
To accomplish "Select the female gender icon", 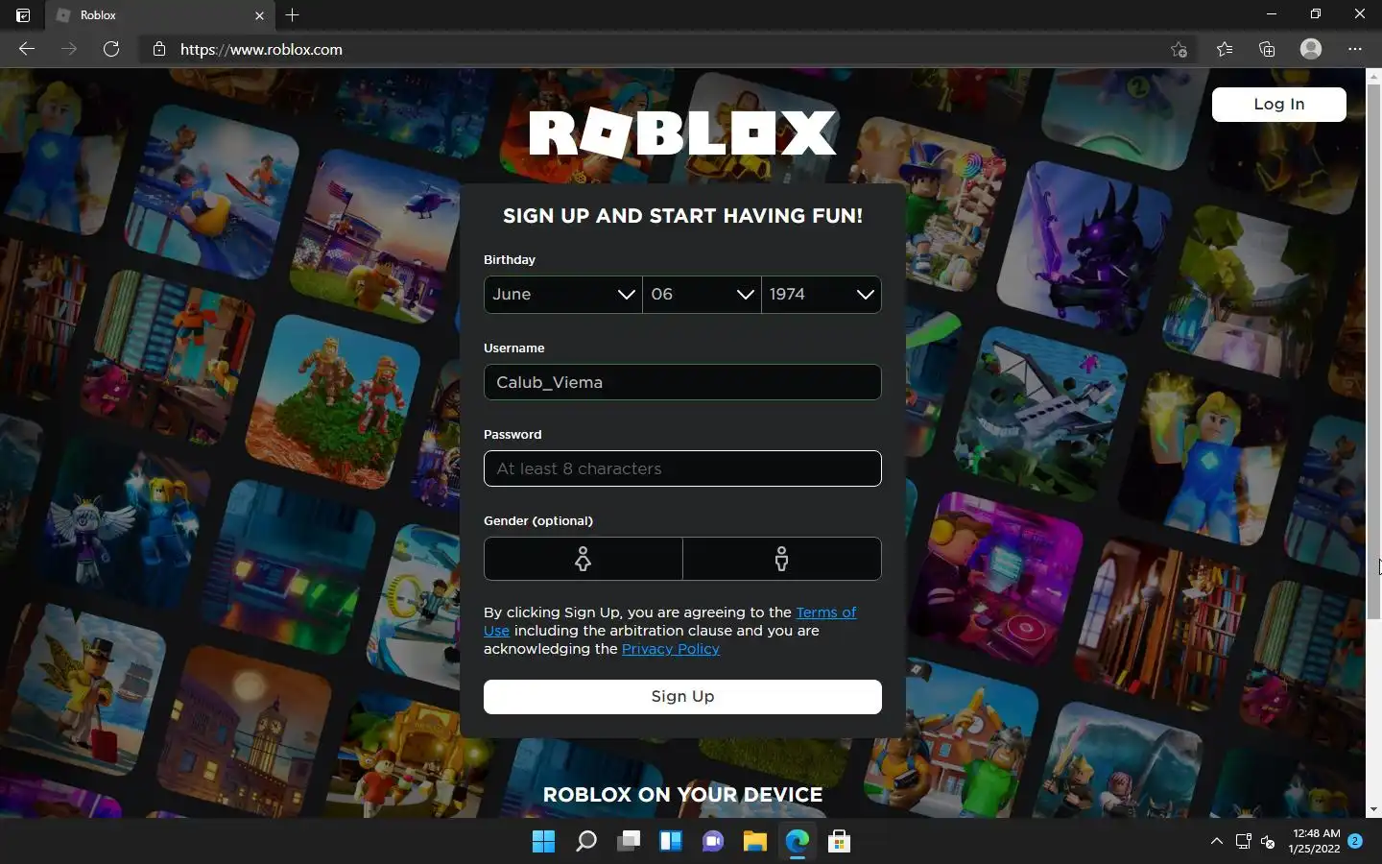I will click(x=583, y=559).
